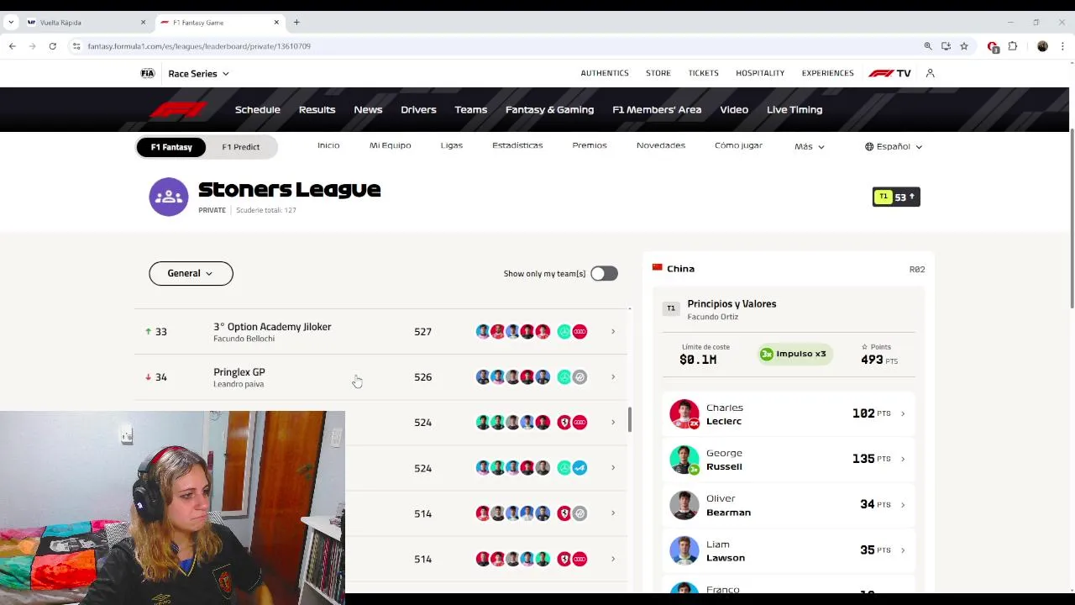Open Chrome's three-dot menu
This screenshot has width=1075, height=605.
(1062, 46)
